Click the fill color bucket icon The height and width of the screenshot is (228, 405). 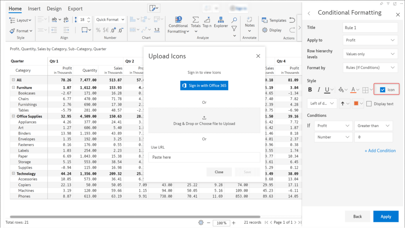(x=341, y=89)
